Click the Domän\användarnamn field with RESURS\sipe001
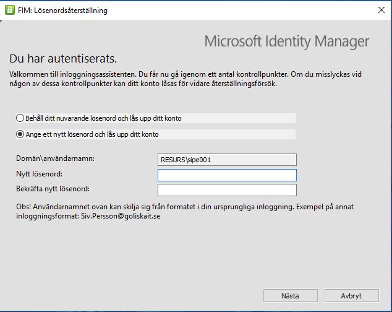 [227, 160]
